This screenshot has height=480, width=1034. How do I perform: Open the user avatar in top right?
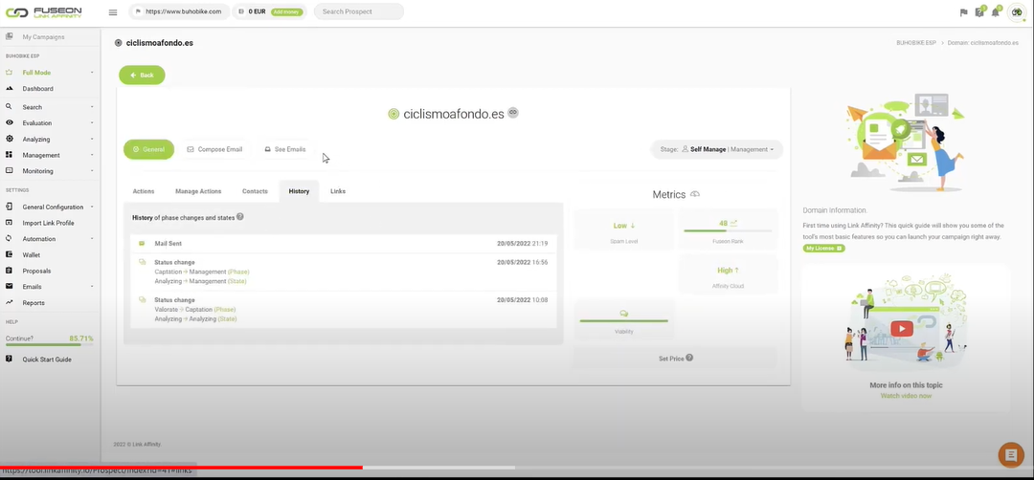pyautogui.click(x=1017, y=12)
